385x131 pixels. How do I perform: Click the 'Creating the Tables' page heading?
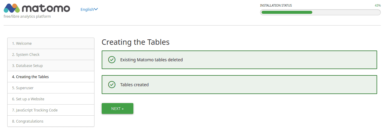(x=135, y=42)
